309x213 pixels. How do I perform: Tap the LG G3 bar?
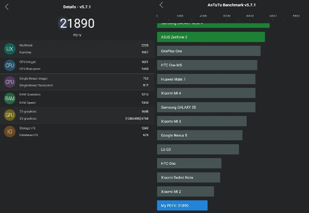[x=198, y=149]
